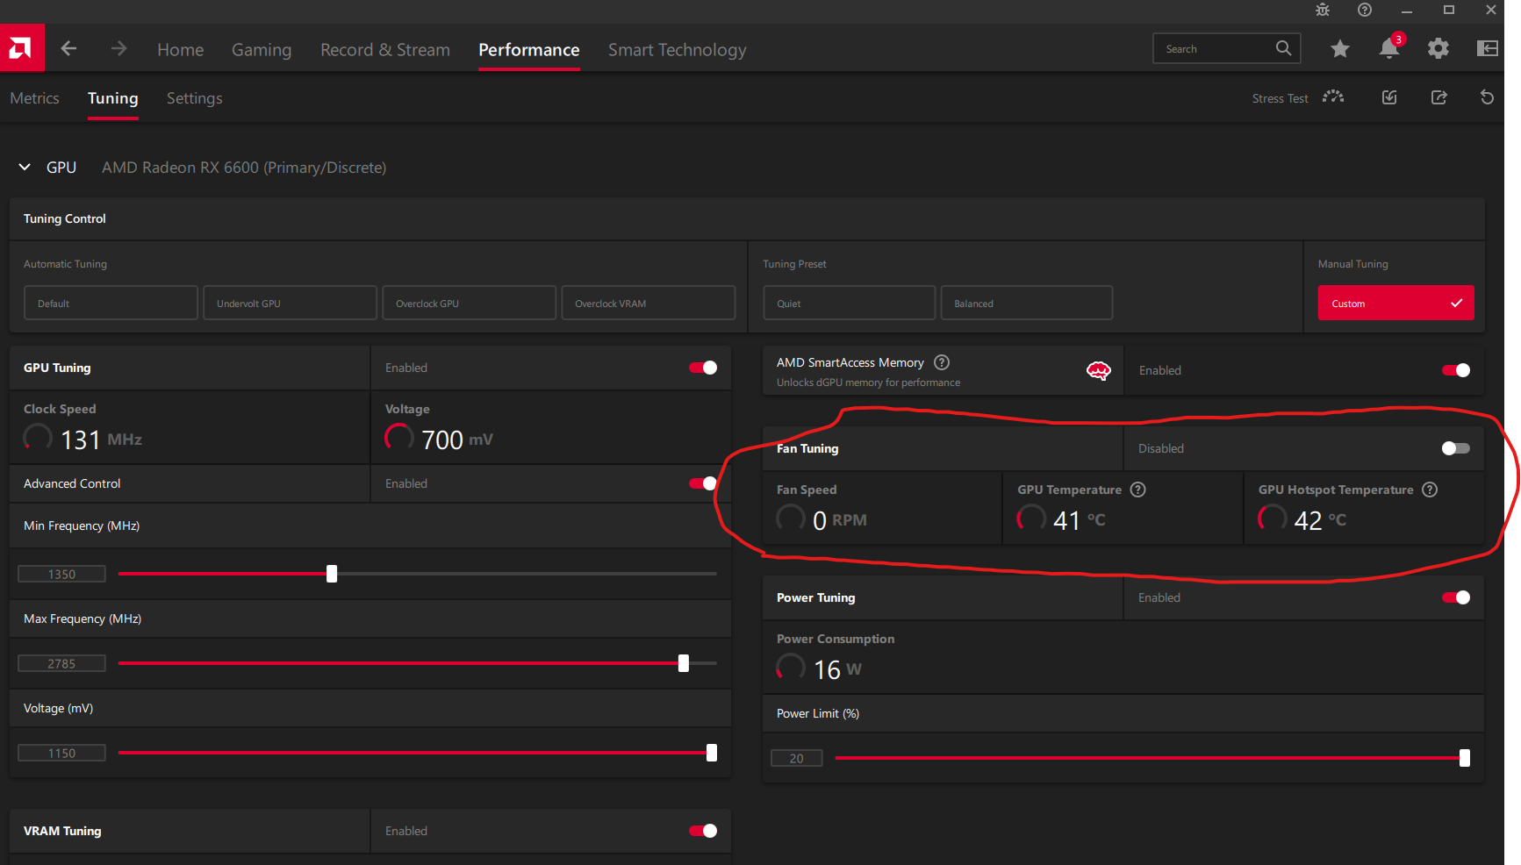Screen dimensions: 1521x865
Task: Click the export/share profile icon
Action: [1439, 97]
